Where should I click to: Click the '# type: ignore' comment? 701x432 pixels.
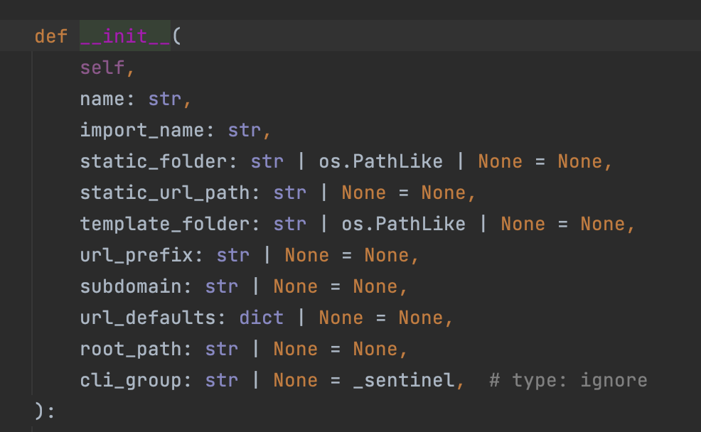tap(568, 381)
